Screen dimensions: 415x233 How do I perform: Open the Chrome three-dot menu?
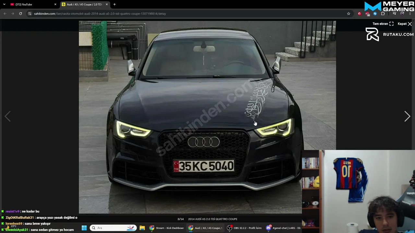(x=410, y=14)
